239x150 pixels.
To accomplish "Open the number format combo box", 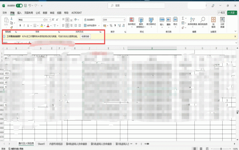I will [114, 20].
